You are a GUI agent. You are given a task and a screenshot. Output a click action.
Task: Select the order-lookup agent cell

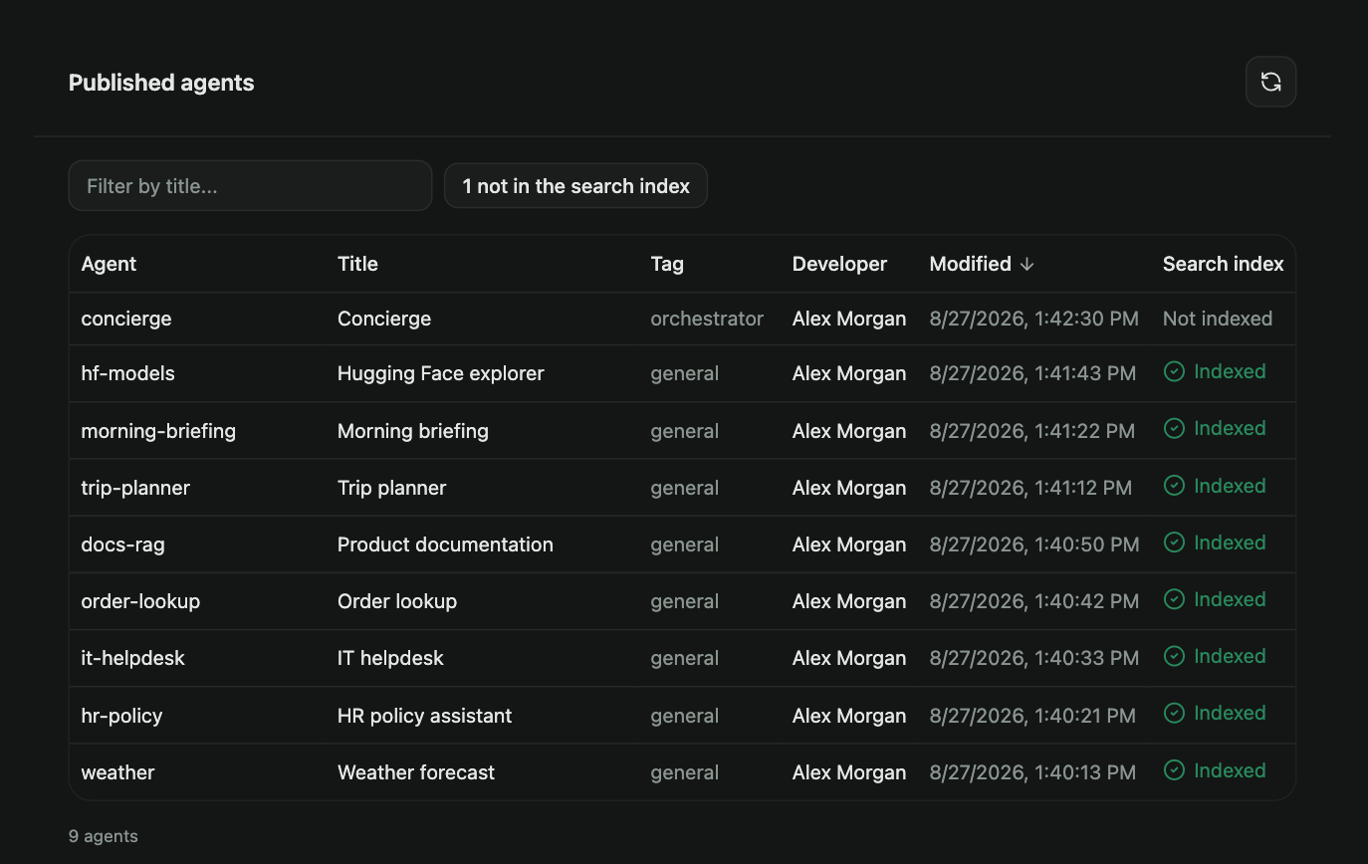point(140,601)
